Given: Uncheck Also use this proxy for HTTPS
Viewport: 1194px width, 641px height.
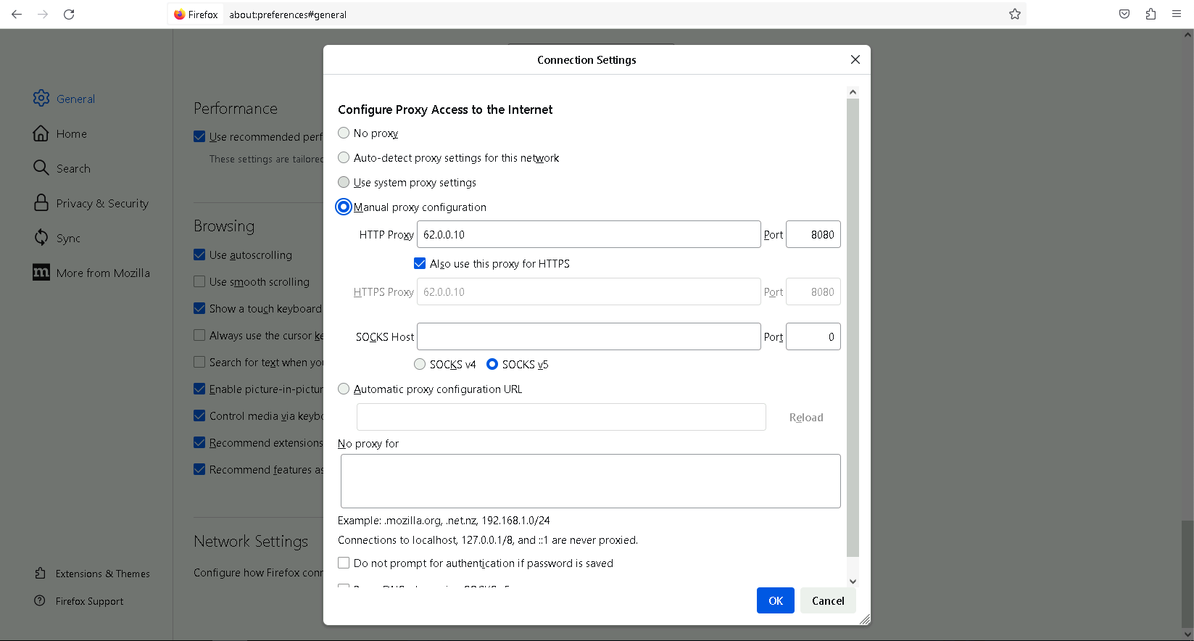Looking at the screenshot, I should tap(420, 264).
